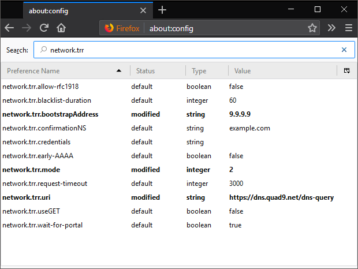Go to the Home page icon
Image resolution: width=358 pixels, height=269 pixels.
pyautogui.click(x=61, y=28)
